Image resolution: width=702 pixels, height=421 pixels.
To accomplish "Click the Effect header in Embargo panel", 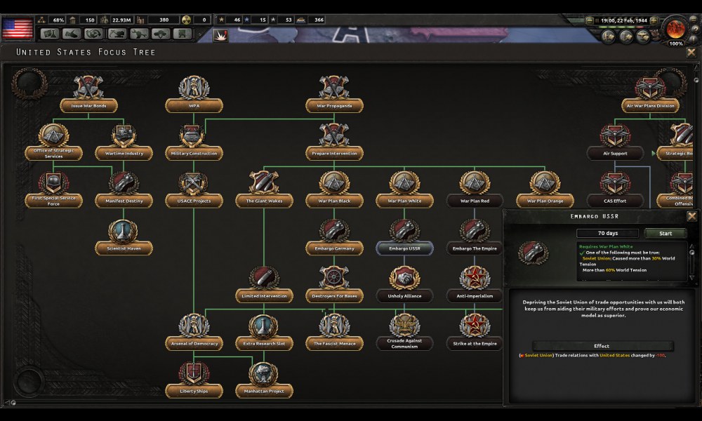I will [x=602, y=346].
